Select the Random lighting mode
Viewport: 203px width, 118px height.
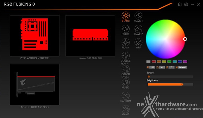click(126, 97)
